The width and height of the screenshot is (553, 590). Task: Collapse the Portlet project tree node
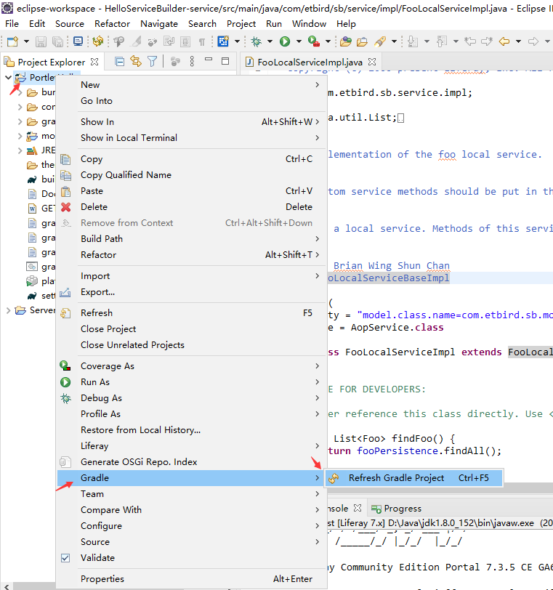(x=8, y=78)
